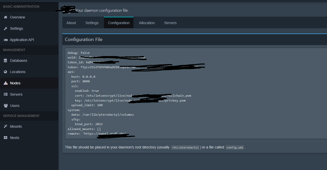
Task: Click the Application API gamepad icon
Action: click(5, 40)
